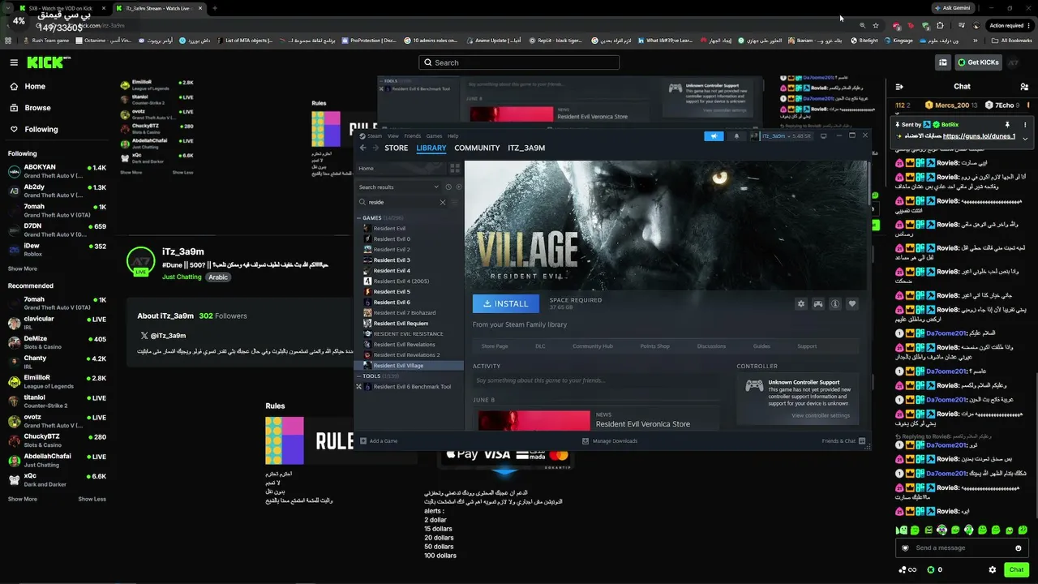Open the Village Store Page link
Screen dimensions: 1038x584
[x=495, y=346]
